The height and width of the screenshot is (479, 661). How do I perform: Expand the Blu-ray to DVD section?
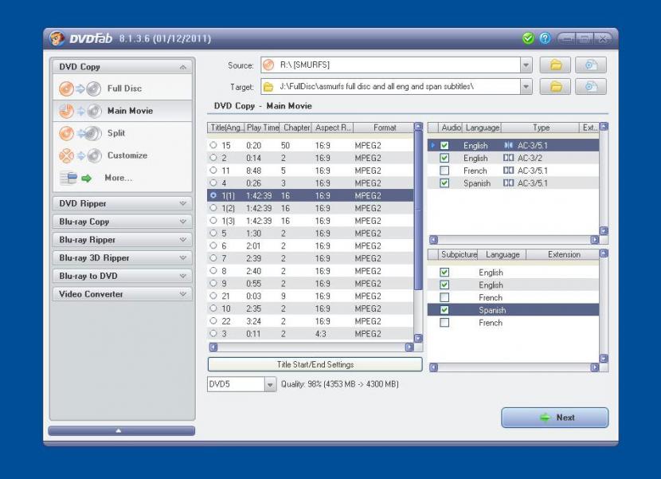click(183, 276)
